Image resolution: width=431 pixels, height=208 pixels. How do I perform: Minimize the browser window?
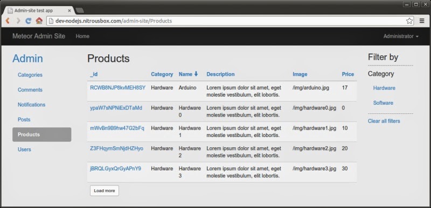[x=407, y=4]
